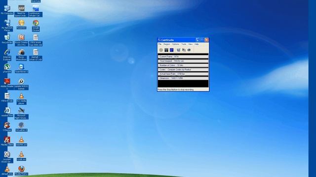316x177 pixels.
Task: Click the Time Elapsed row in CamStudio
Action: click(183, 61)
